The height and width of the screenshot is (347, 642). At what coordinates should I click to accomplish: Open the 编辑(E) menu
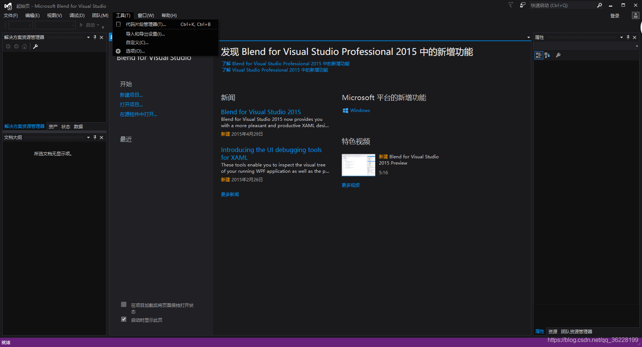point(32,16)
